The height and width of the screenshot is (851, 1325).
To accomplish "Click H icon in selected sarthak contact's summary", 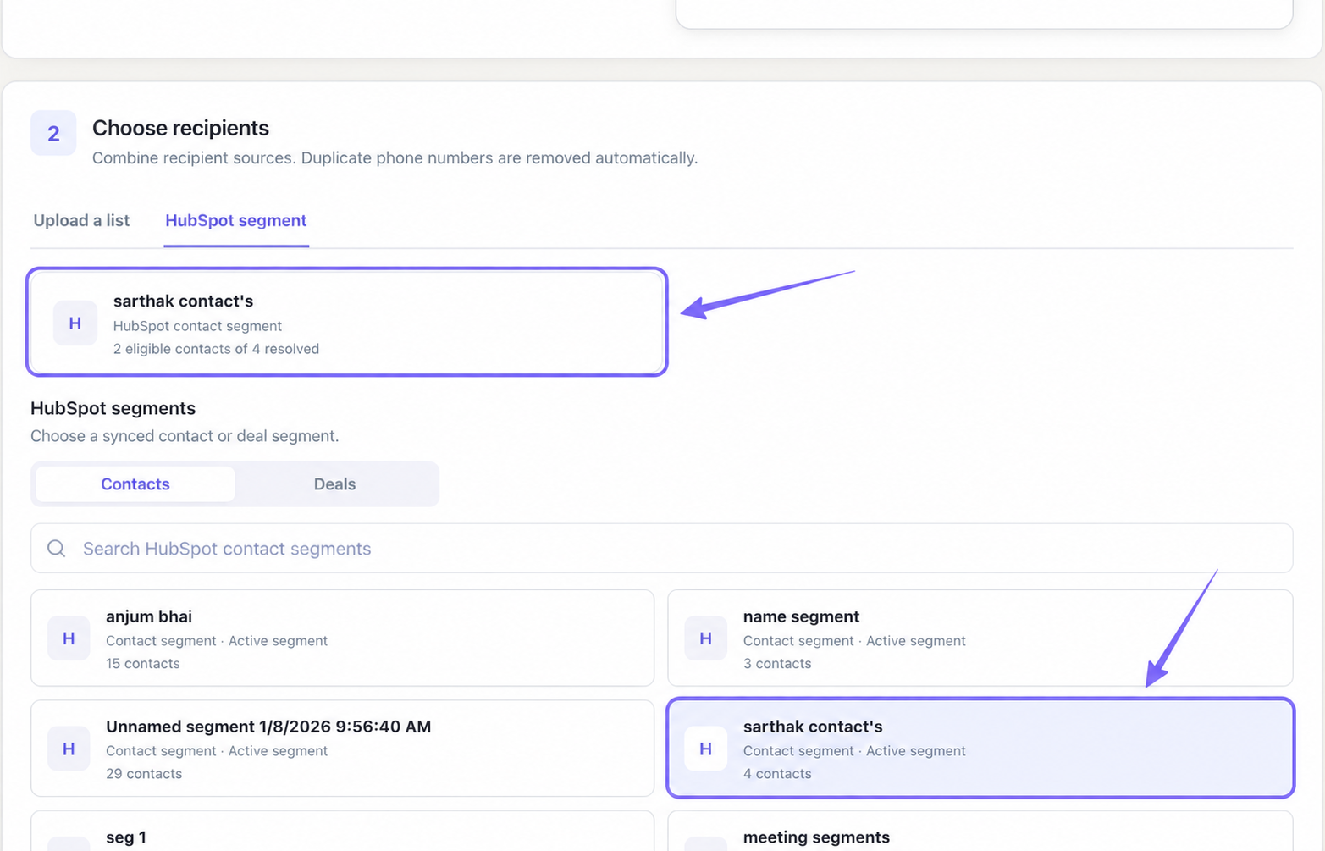I will coord(75,323).
